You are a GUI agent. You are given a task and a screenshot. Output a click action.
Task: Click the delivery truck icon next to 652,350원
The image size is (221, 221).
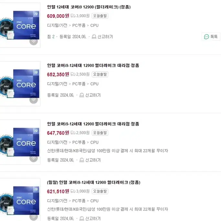(73, 74)
